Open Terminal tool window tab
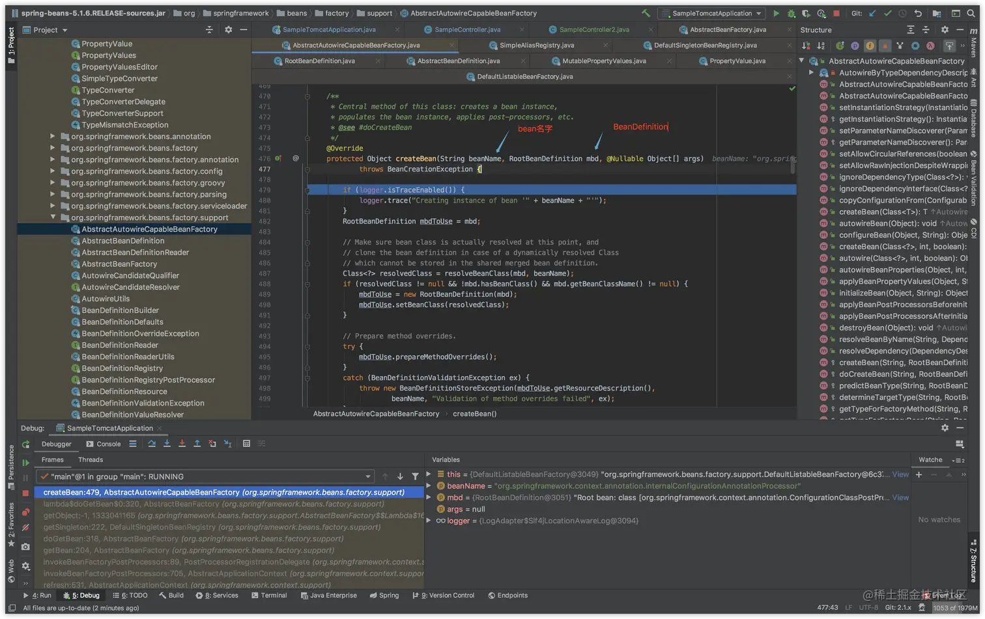The width and height of the screenshot is (985, 619). 269,596
